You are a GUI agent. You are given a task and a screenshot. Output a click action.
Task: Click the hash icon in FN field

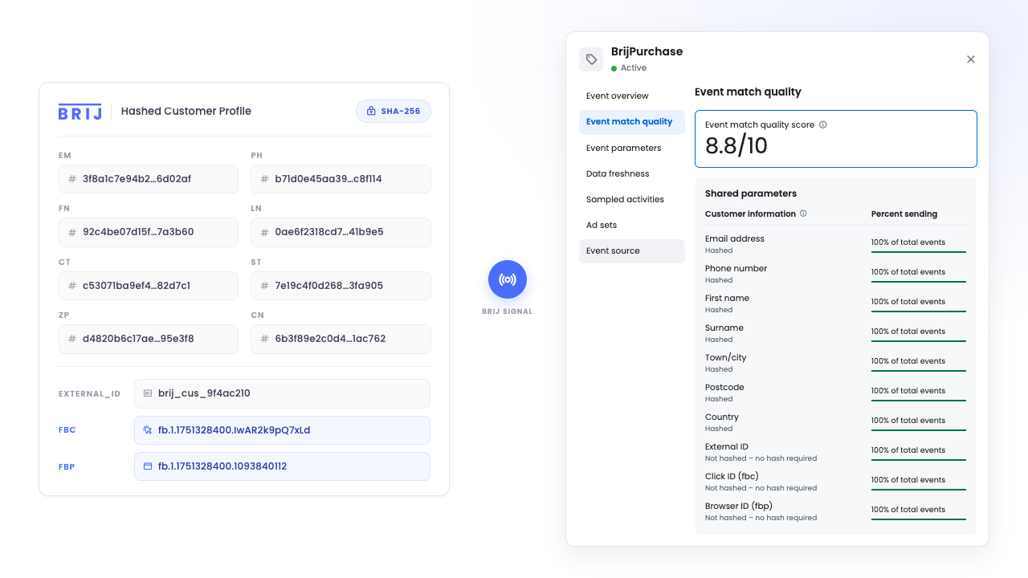coord(72,232)
